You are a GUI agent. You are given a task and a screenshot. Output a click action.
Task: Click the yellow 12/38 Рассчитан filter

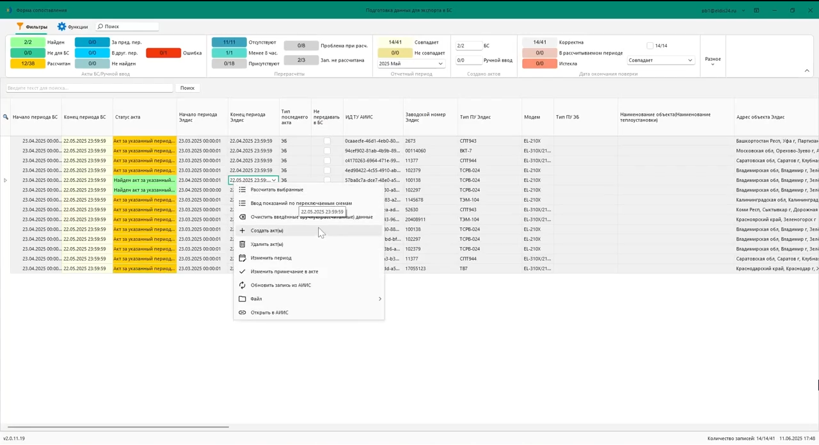pyautogui.click(x=28, y=64)
